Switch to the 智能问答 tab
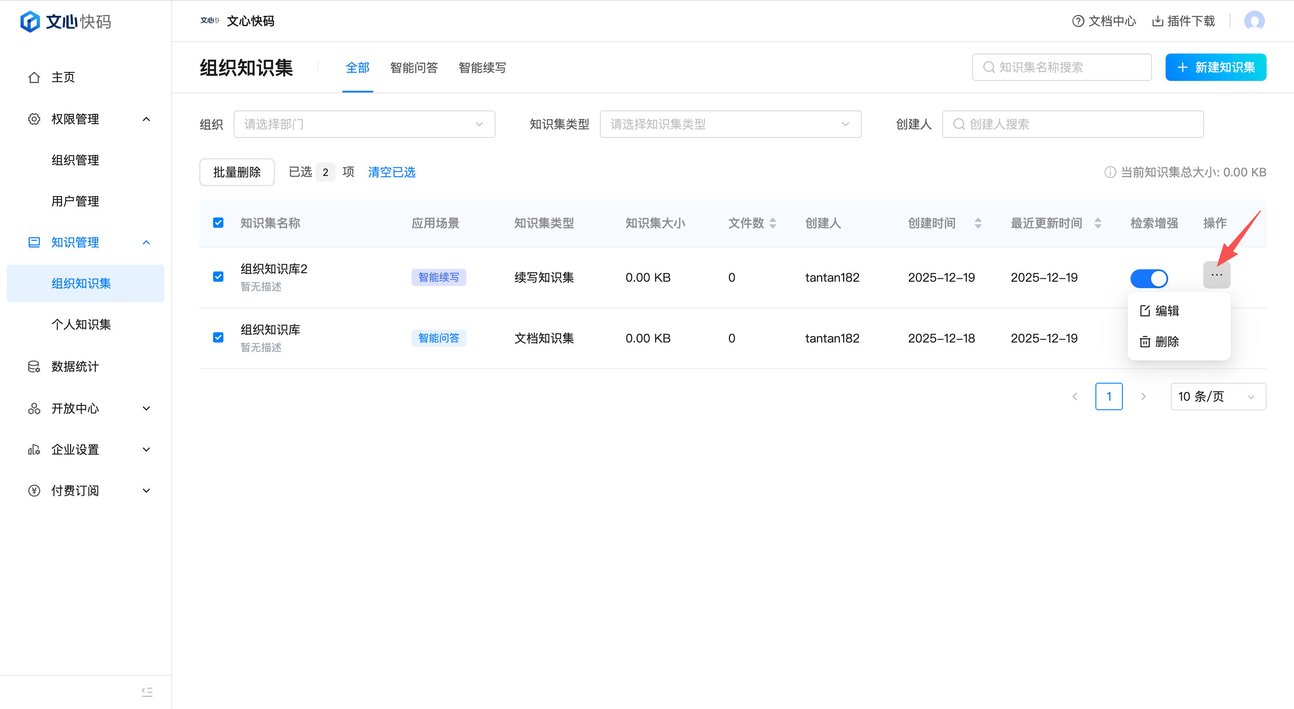The image size is (1294, 709). click(x=414, y=68)
